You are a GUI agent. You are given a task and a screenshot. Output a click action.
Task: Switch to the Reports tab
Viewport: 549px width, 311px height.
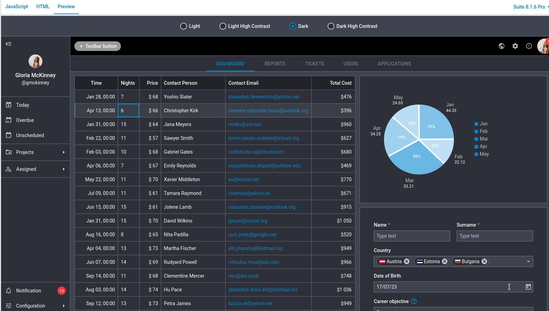pos(275,64)
